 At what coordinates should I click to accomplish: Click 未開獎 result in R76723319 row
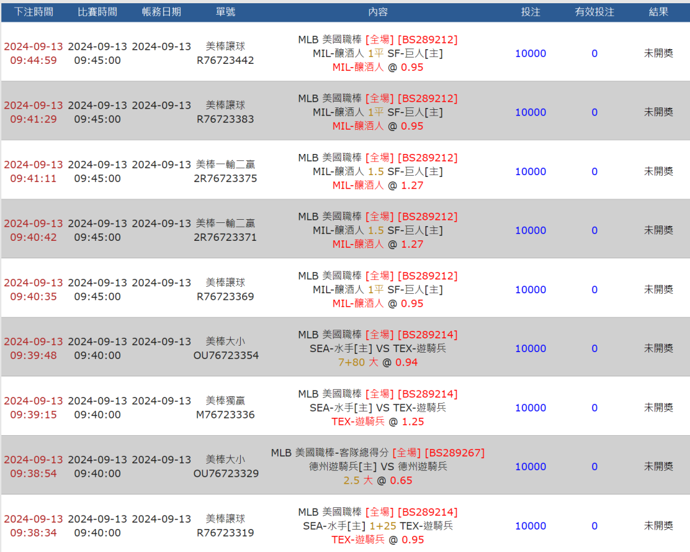coord(658,526)
